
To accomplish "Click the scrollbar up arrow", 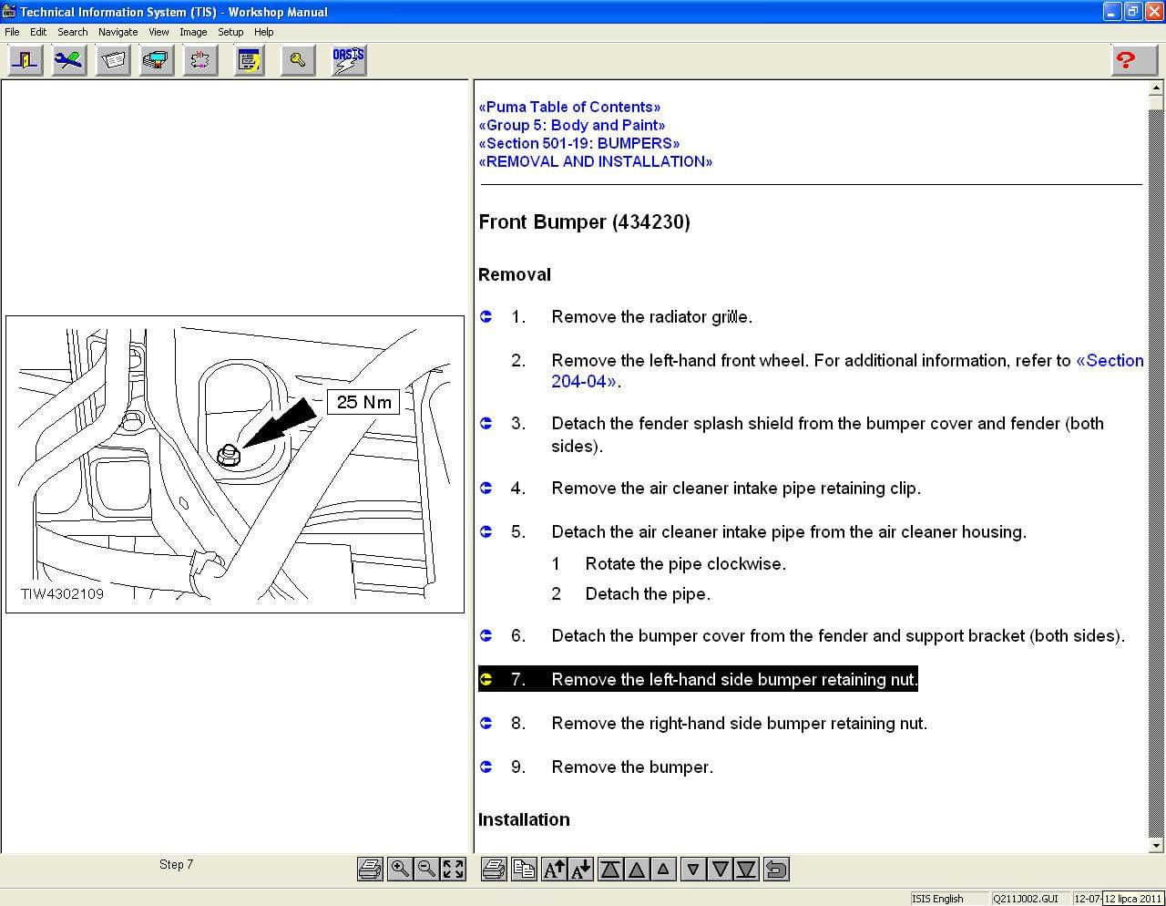I will (x=1156, y=88).
